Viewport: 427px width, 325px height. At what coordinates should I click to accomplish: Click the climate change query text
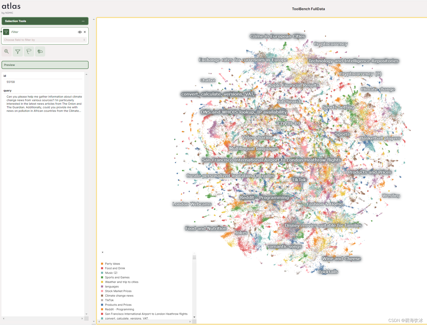(x=44, y=104)
